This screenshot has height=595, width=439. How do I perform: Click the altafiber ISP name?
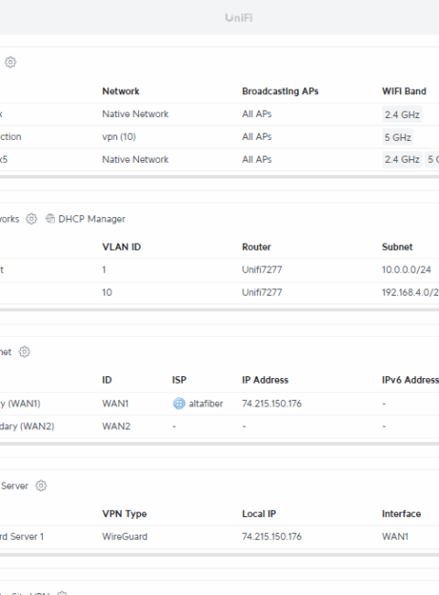tap(206, 404)
